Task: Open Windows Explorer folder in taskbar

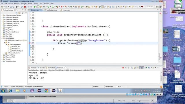Action: pyautogui.click(x=18, y=91)
